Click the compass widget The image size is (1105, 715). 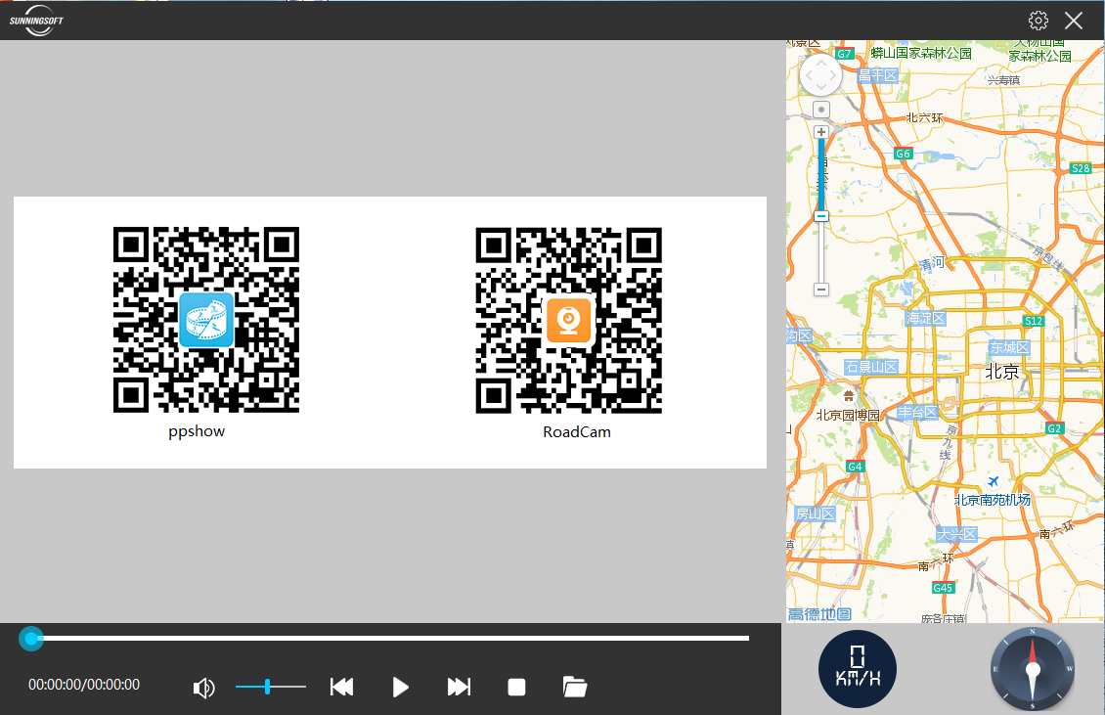coord(1032,669)
